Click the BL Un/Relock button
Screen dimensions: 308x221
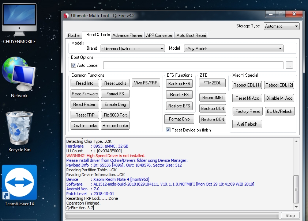pos(279,111)
